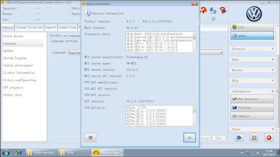The height and width of the screenshot is (157, 280).
Task: Click the Volkswagen logo
Action: click(x=254, y=14)
